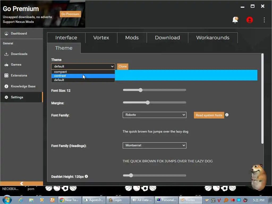Switch to All Data taskbar window
272x204 pixels.
142,200
